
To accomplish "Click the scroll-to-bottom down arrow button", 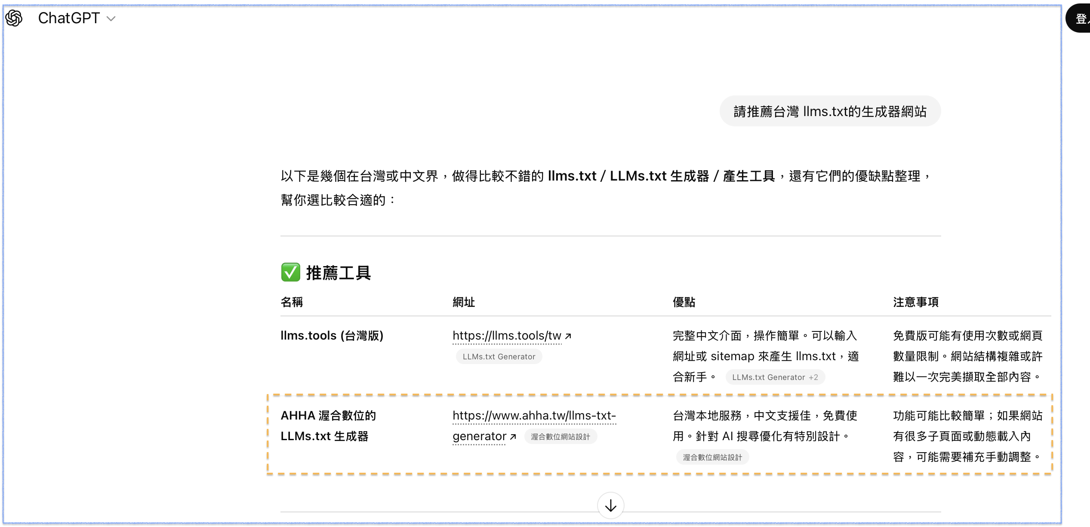I will tap(610, 506).
